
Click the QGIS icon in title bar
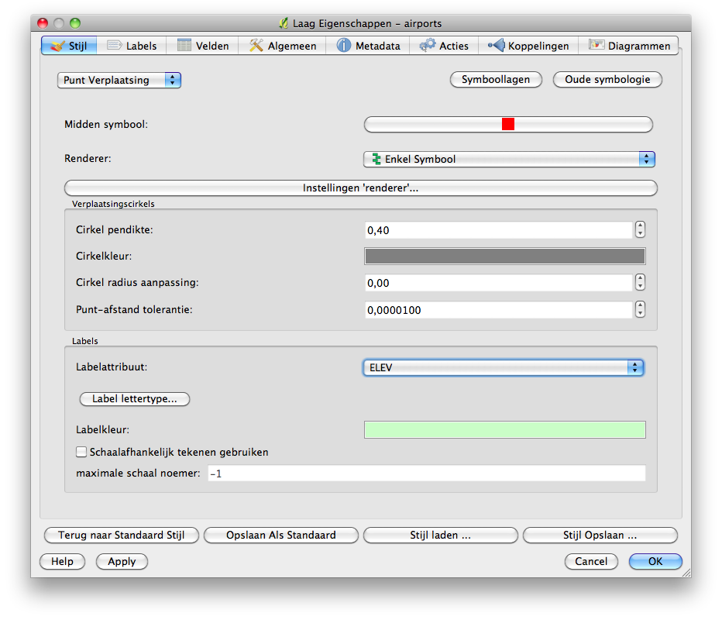coord(284,23)
